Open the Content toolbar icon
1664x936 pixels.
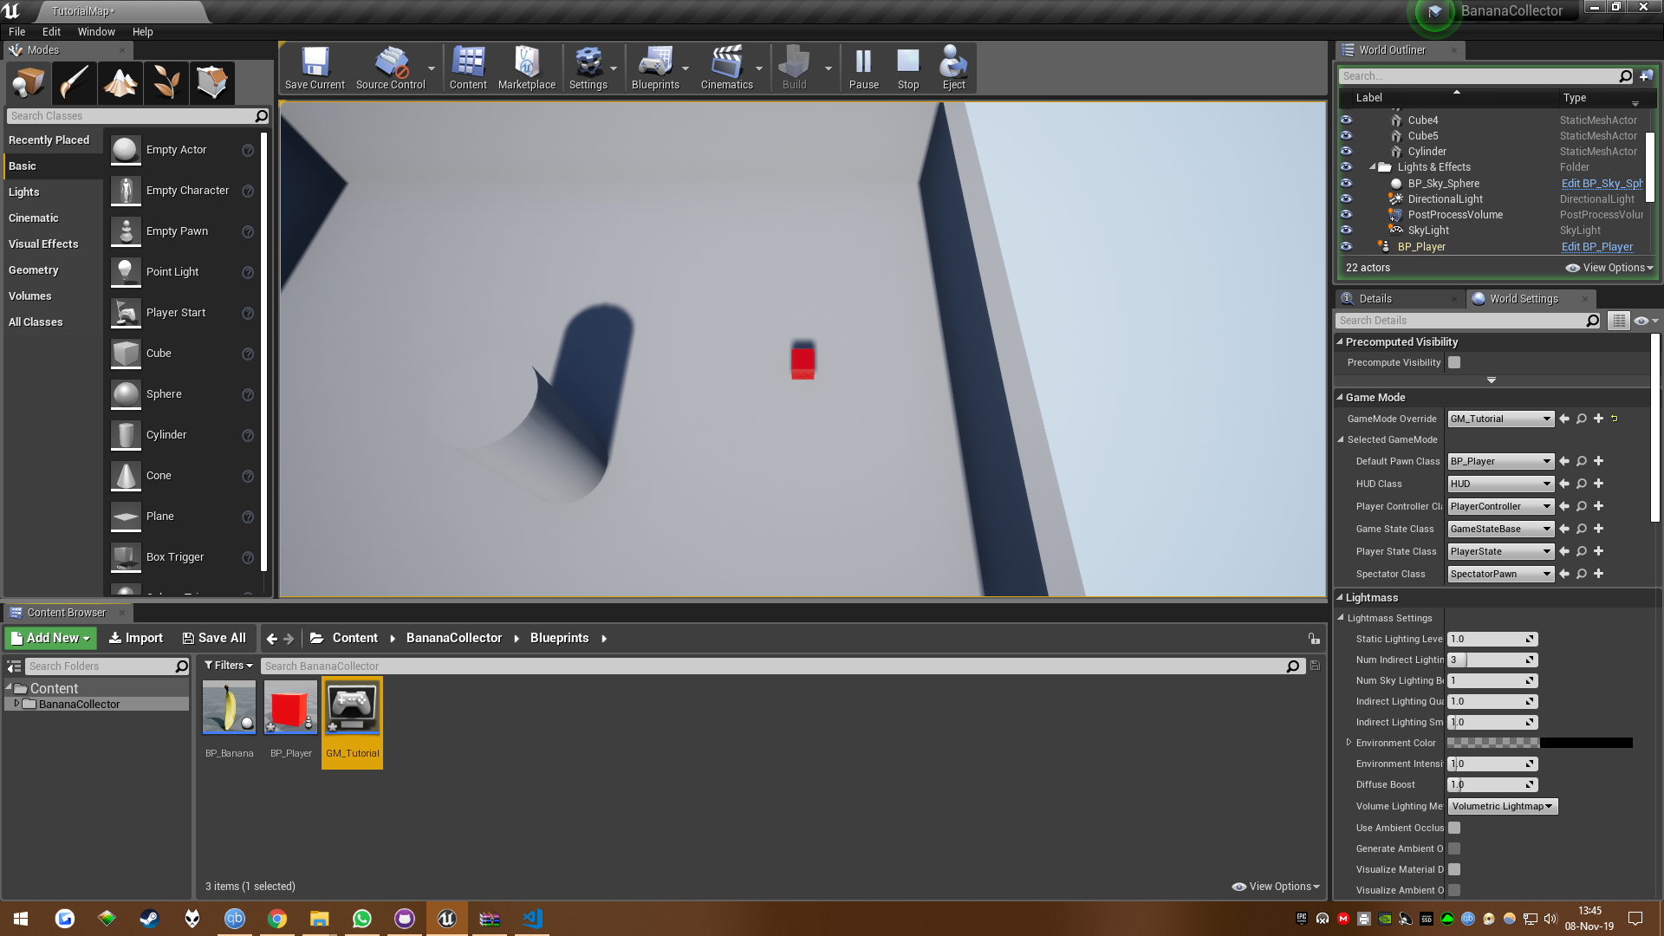468,68
